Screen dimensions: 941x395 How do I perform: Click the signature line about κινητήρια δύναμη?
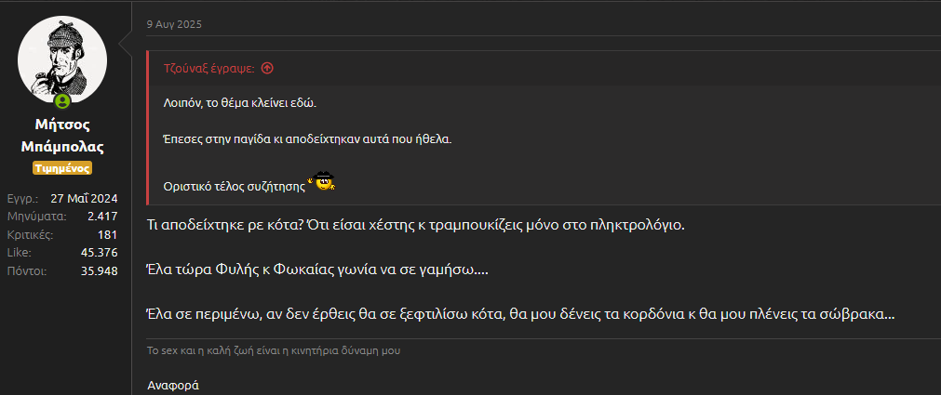(274, 351)
